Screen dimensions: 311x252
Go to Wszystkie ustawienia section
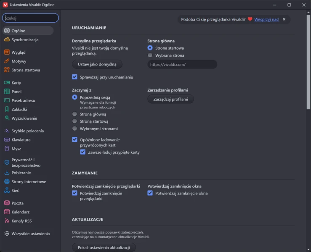tap(30, 234)
